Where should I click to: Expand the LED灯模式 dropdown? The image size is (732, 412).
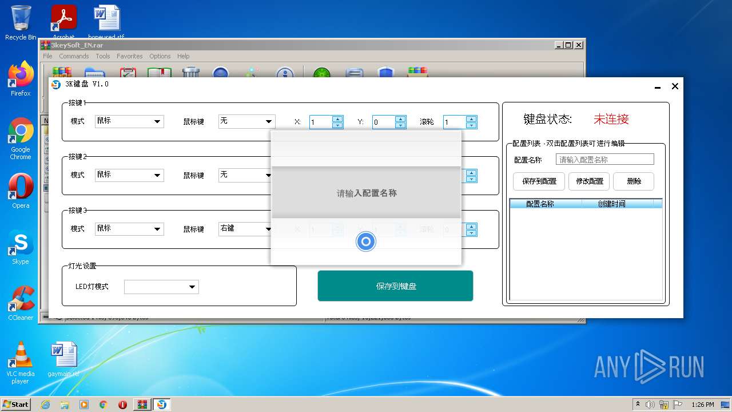click(x=161, y=287)
